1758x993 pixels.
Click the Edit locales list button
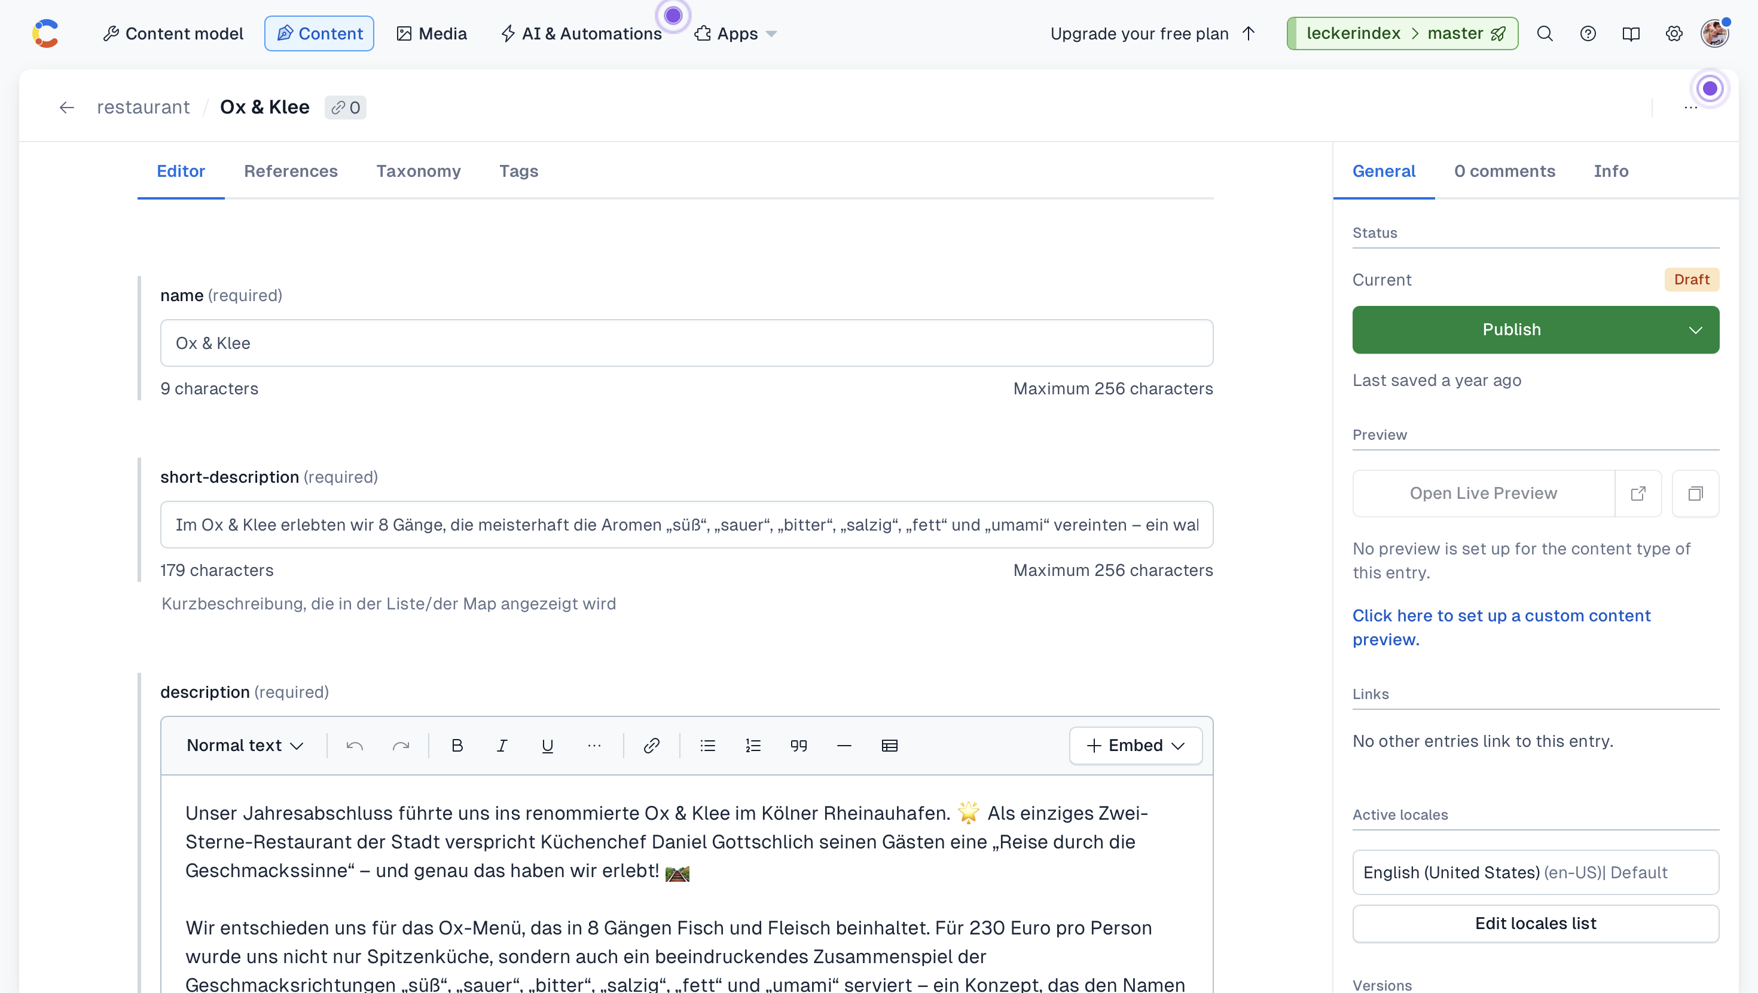click(x=1536, y=922)
